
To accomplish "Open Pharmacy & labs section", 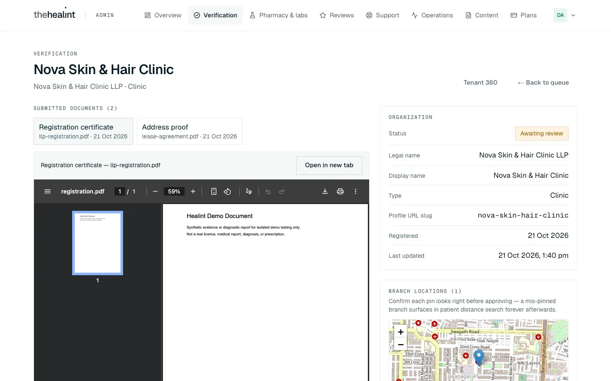I will click(279, 15).
